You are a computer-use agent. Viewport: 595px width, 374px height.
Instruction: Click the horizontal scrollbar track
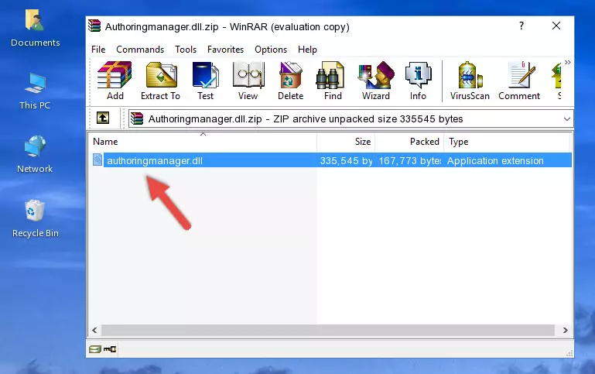pyautogui.click(x=328, y=330)
